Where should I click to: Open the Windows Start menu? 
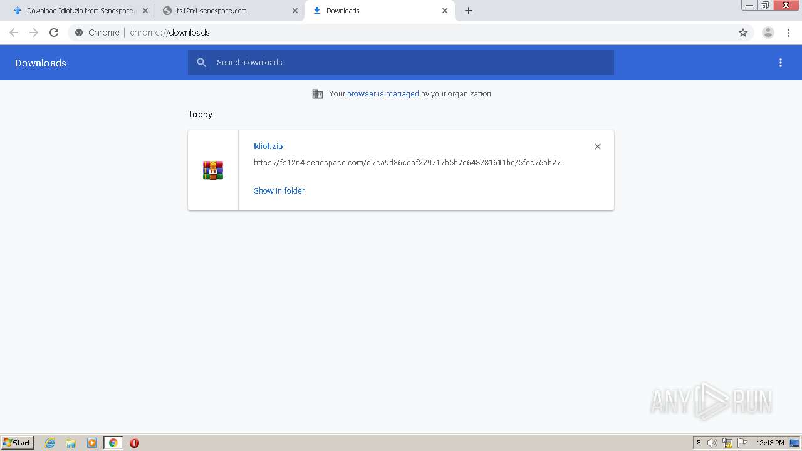[17, 442]
